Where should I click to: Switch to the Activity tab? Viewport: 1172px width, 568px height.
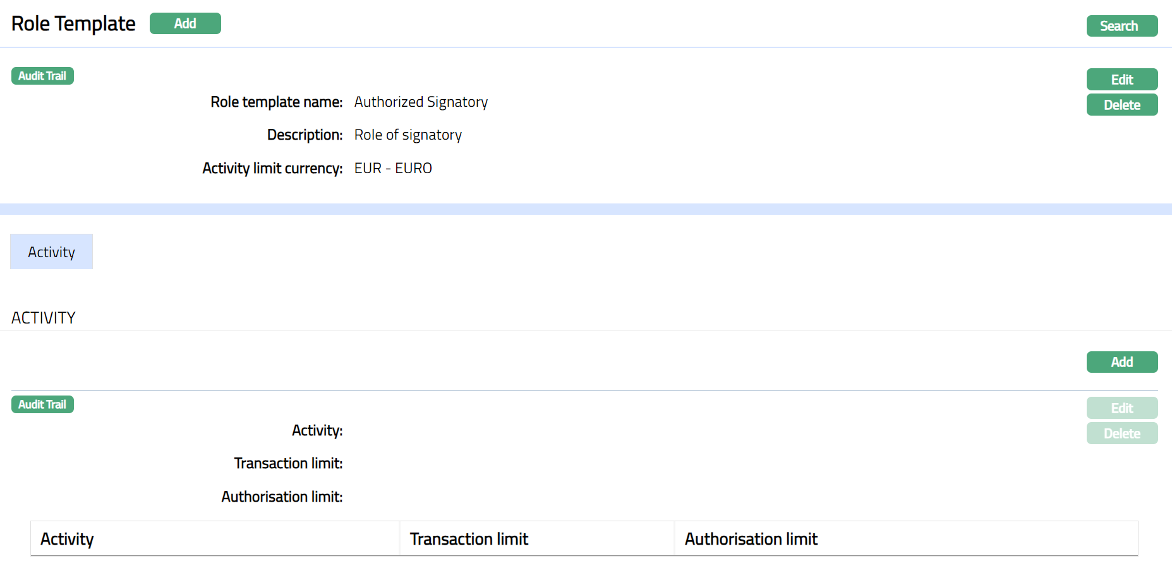pyautogui.click(x=51, y=252)
